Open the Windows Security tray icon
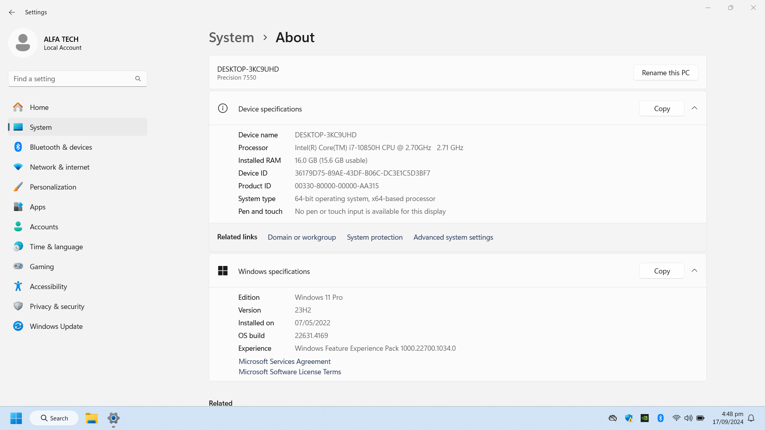 coord(629,418)
